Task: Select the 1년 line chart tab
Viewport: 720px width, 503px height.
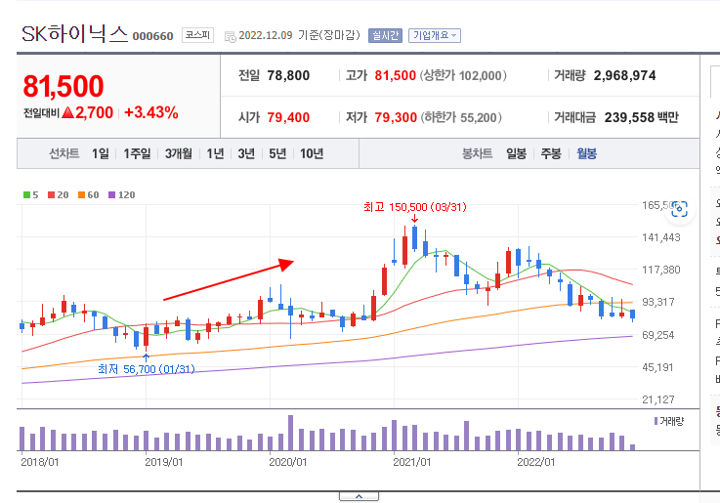Action: click(215, 153)
